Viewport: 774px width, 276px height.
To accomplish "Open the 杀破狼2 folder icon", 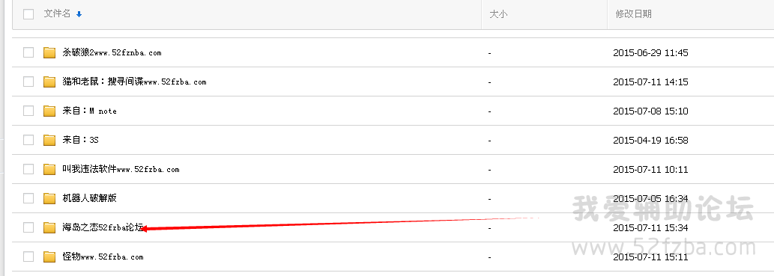I will tap(49, 53).
